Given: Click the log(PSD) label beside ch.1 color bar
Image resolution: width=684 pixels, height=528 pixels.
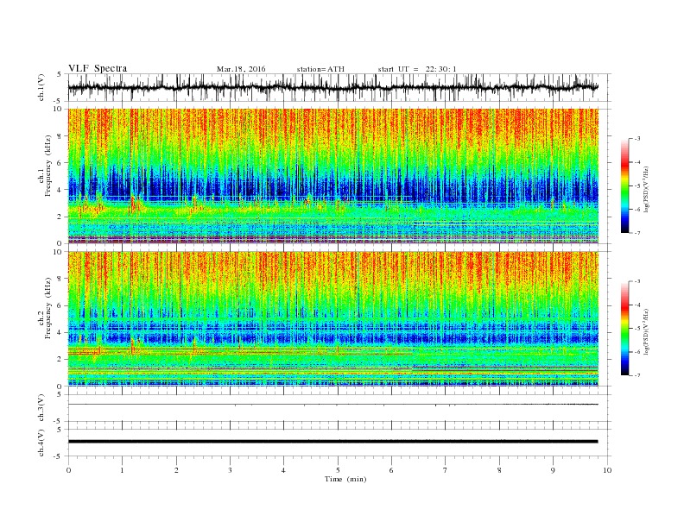Looking at the screenshot, I should click(647, 188).
